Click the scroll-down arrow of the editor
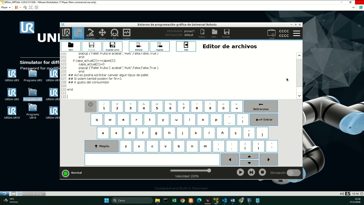 coord(299,96)
